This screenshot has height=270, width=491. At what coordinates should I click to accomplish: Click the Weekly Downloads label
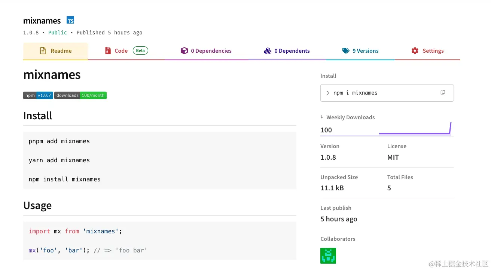tap(350, 117)
